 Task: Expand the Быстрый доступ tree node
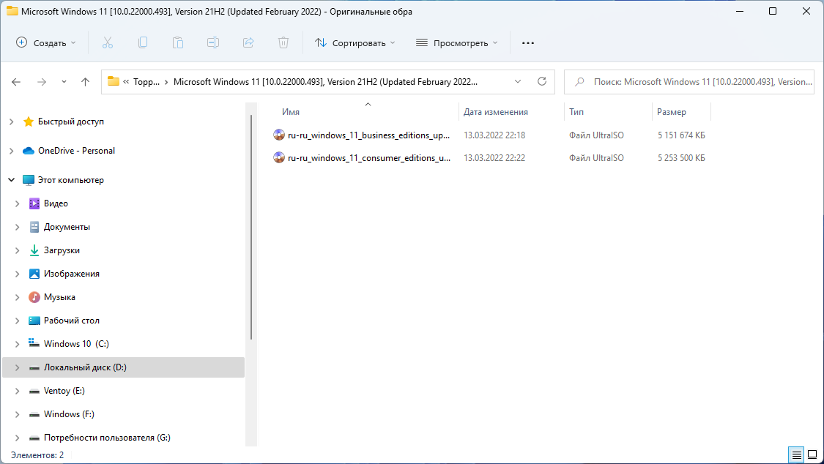tap(11, 121)
